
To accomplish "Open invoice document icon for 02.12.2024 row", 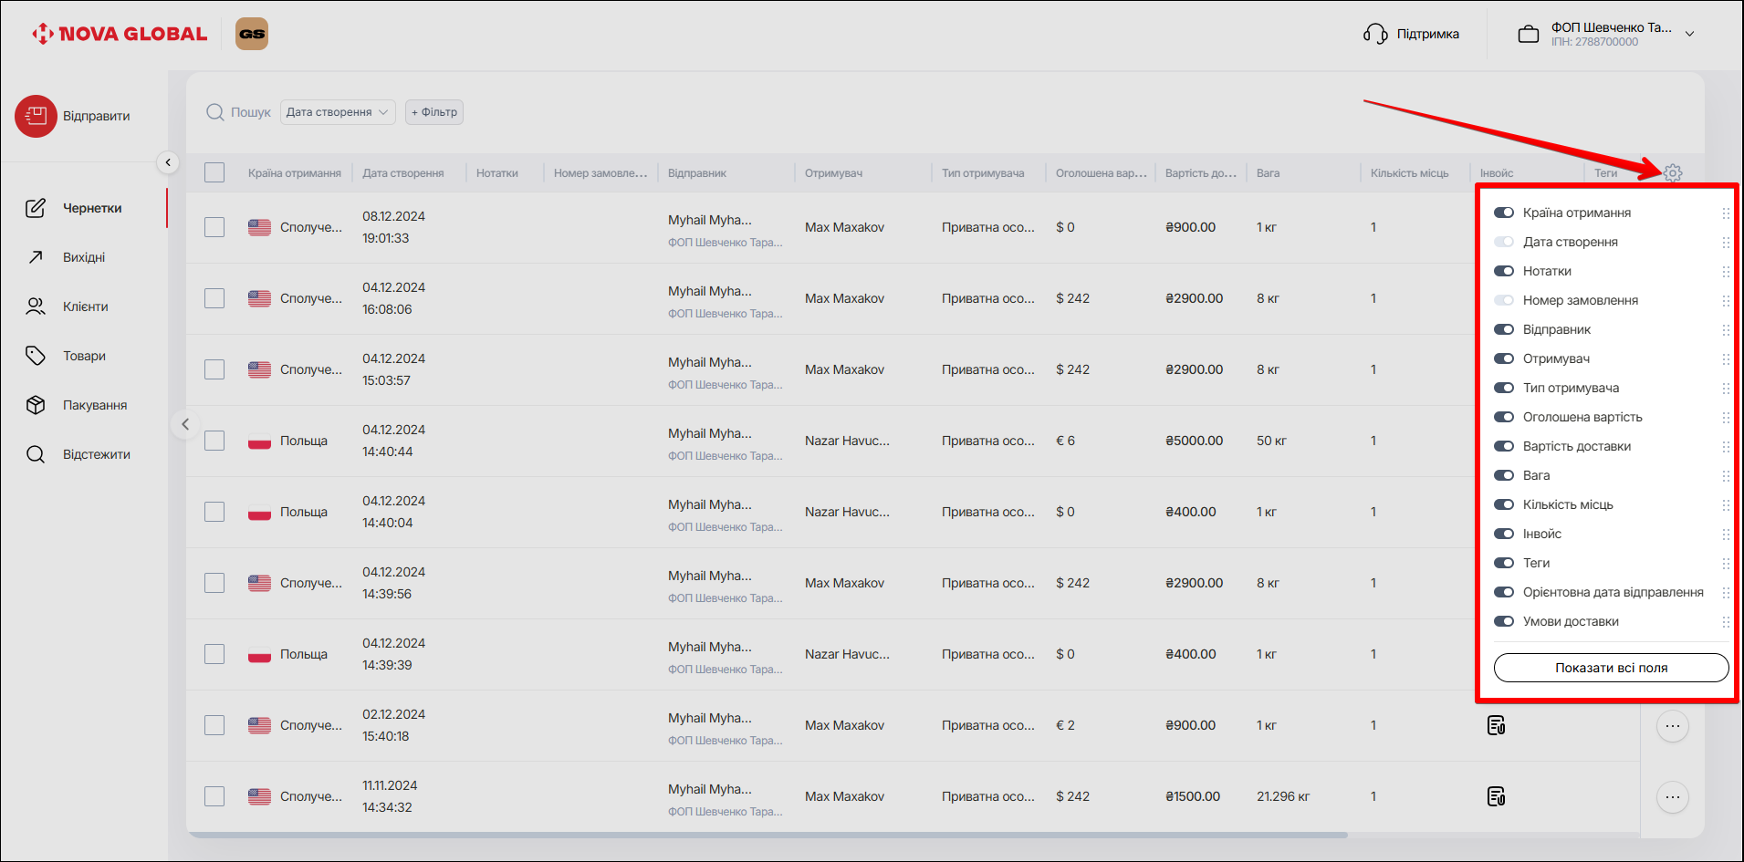I will pyautogui.click(x=1496, y=725).
